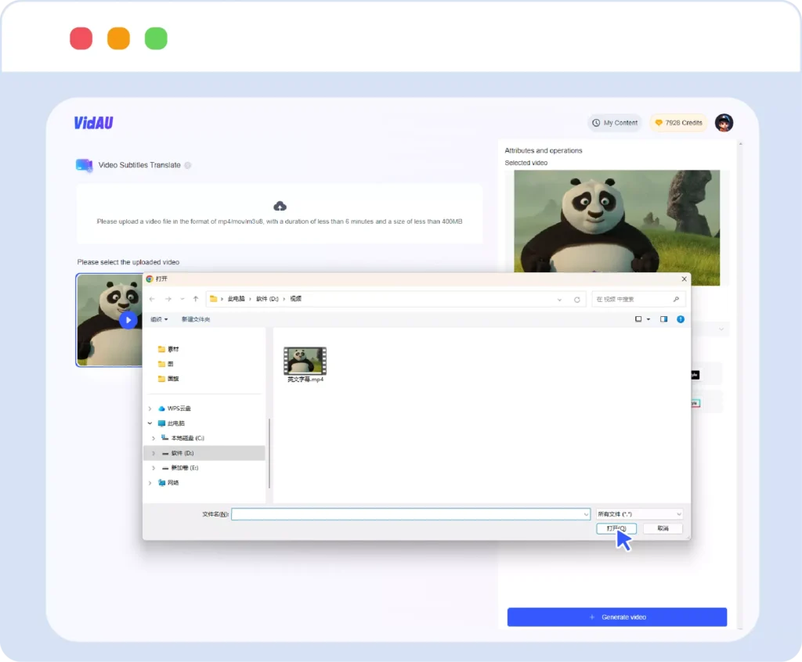Expand the address bar history dropdown
Viewport: 802px width, 662px height.
tap(559, 300)
